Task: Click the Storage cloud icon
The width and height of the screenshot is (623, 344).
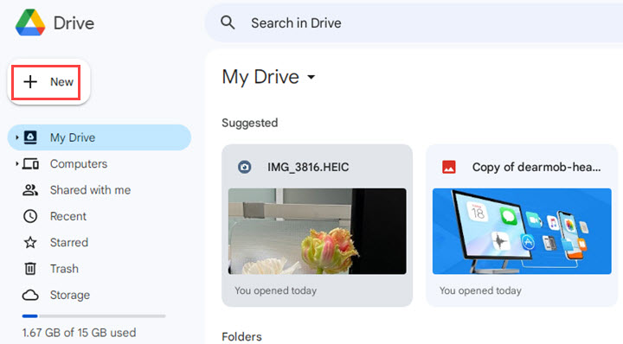Action: pyautogui.click(x=30, y=296)
